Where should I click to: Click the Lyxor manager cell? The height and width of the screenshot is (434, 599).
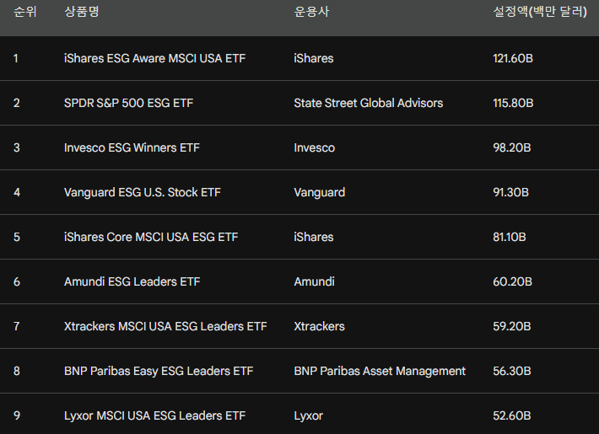pyautogui.click(x=309, y=415)
